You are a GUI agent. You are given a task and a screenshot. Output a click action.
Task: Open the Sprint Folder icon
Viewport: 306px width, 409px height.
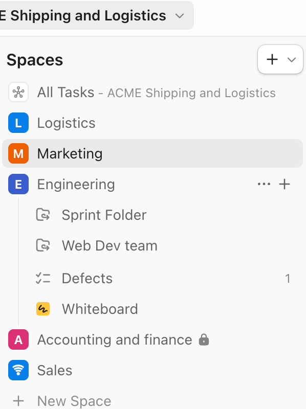point(43,215)
